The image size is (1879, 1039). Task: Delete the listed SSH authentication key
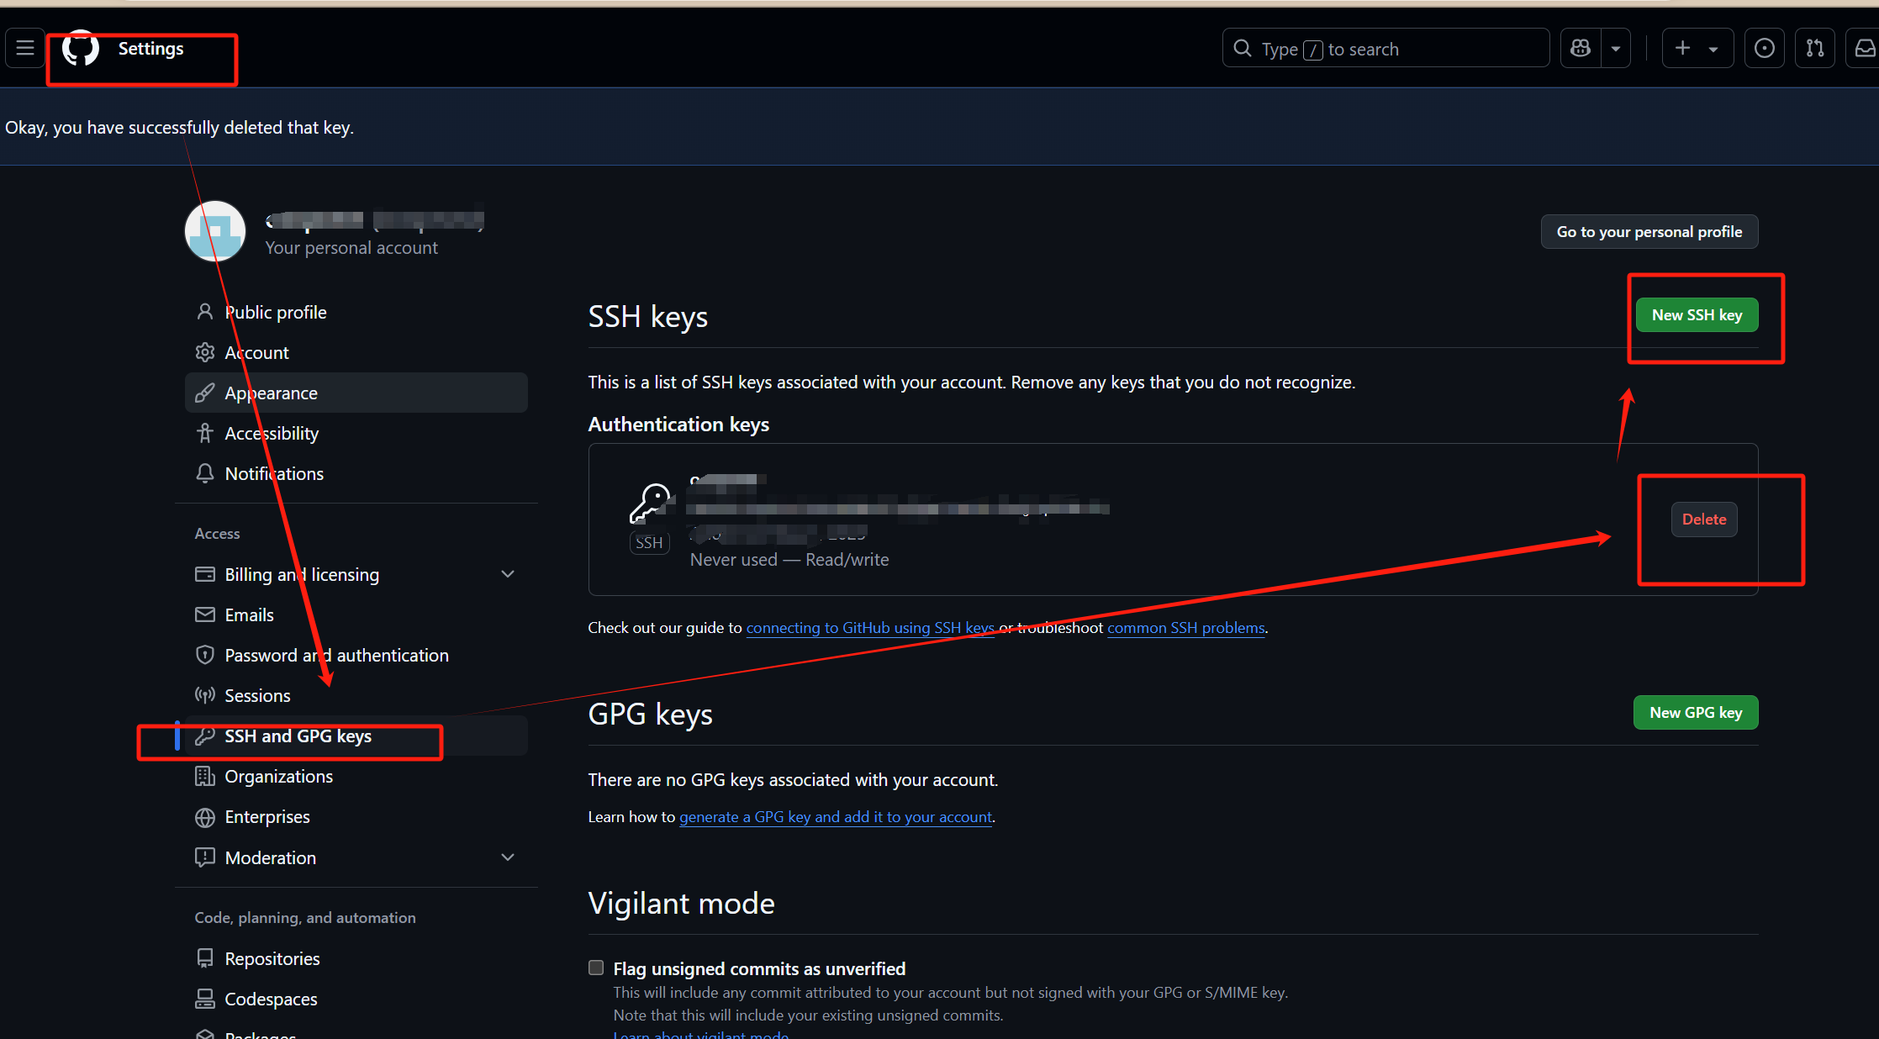[x=1703, y=519]
